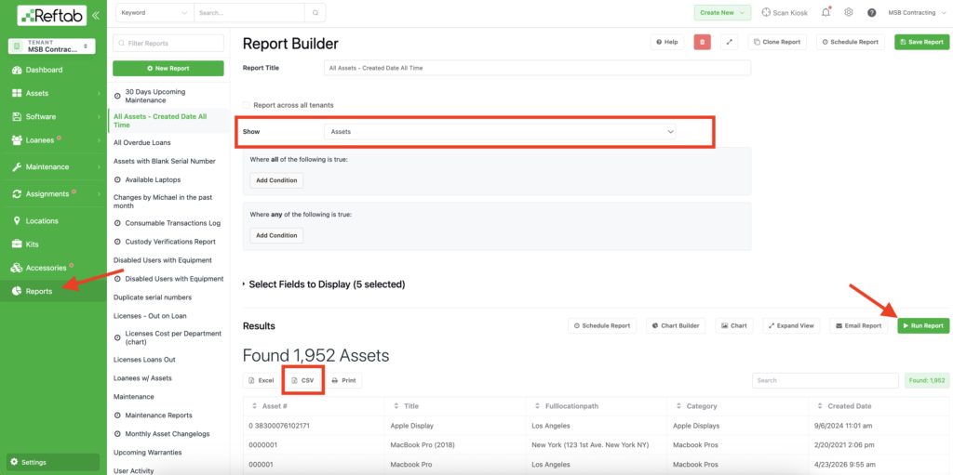Export results to Excel
The width and height of the screenshot is (953, 475).
coord(262,380)
